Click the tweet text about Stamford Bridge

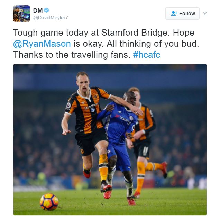(x=106, y=44)
